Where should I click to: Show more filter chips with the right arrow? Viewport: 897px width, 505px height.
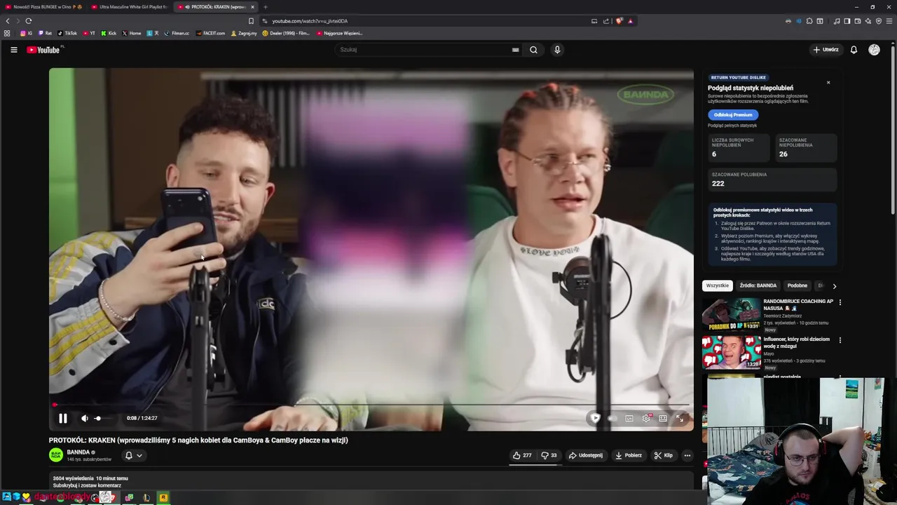click(834, 286)
